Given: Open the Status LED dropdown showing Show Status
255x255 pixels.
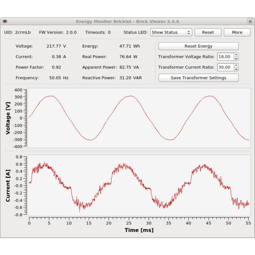Looking at the screenshot, I should coord(171,32).
